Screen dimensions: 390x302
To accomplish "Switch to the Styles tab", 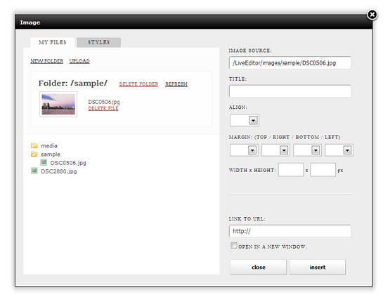I will pos(99,42).
